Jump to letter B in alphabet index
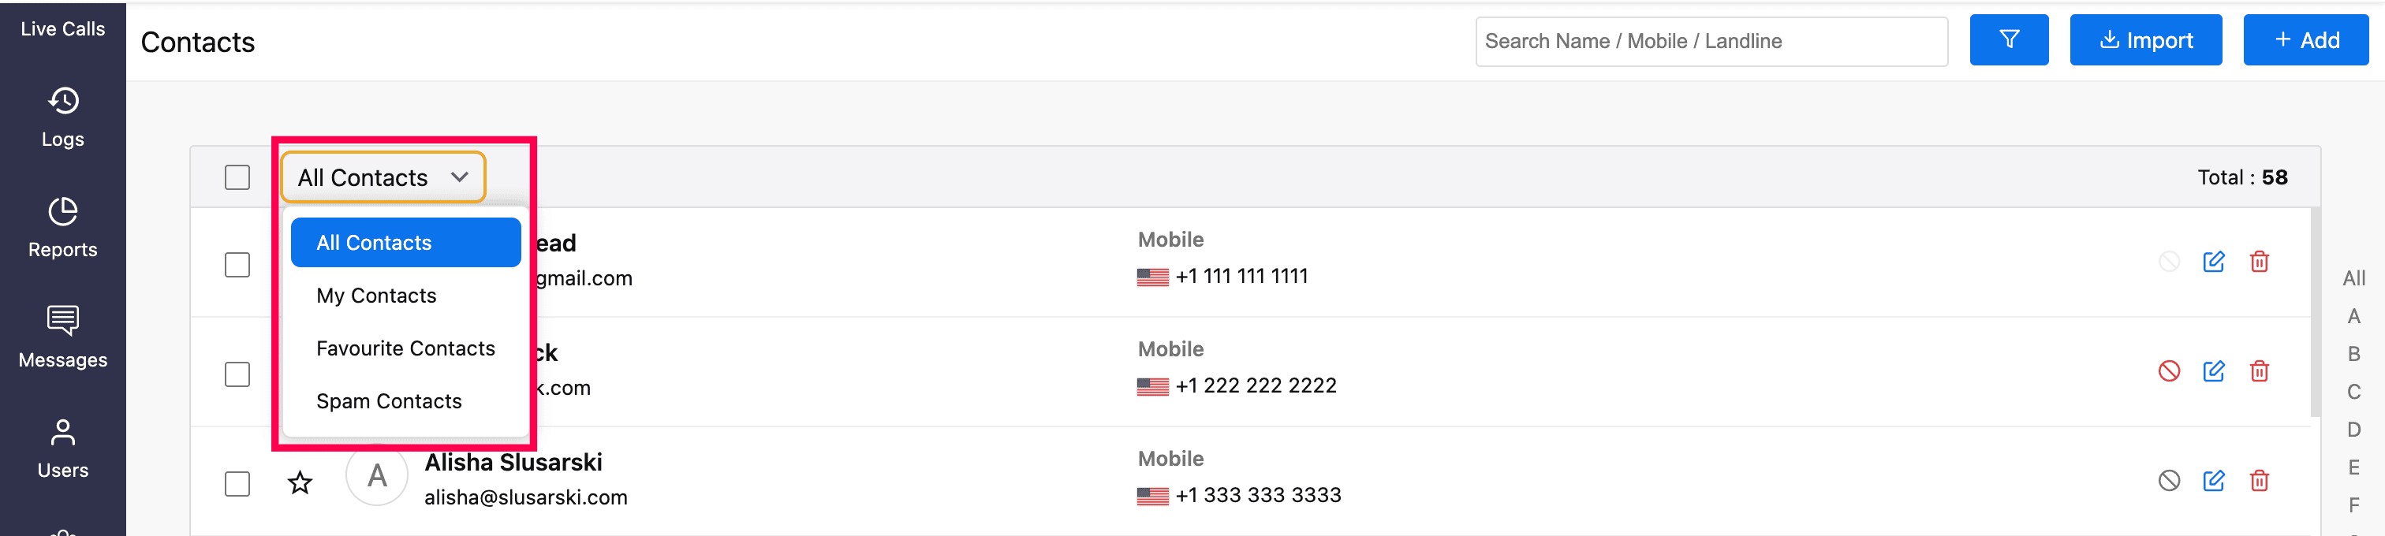The height and width of the screenshot is (536, 2385). pos(2353,355)
